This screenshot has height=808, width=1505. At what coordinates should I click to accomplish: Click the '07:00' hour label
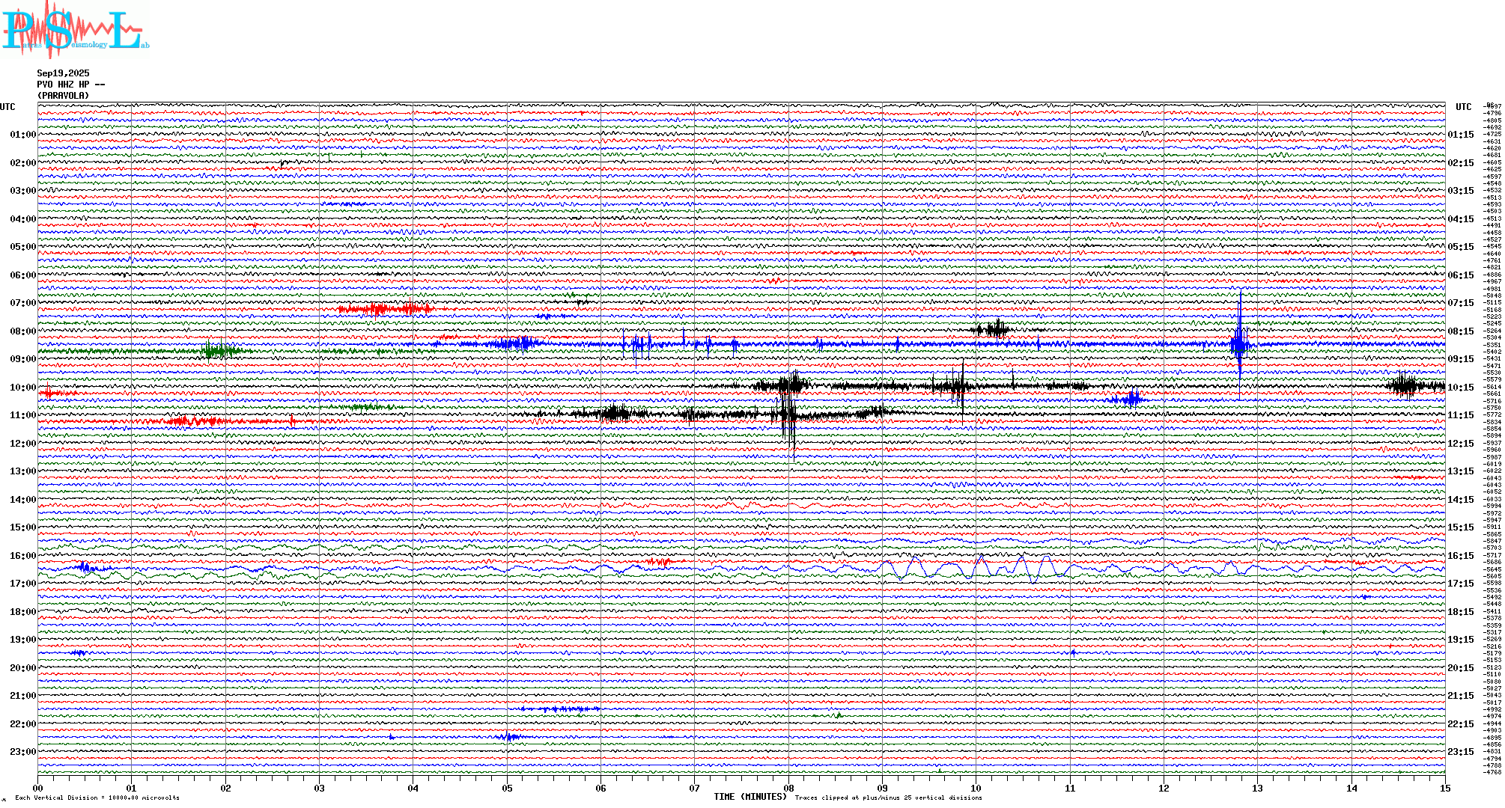click(x=23, y=303)
